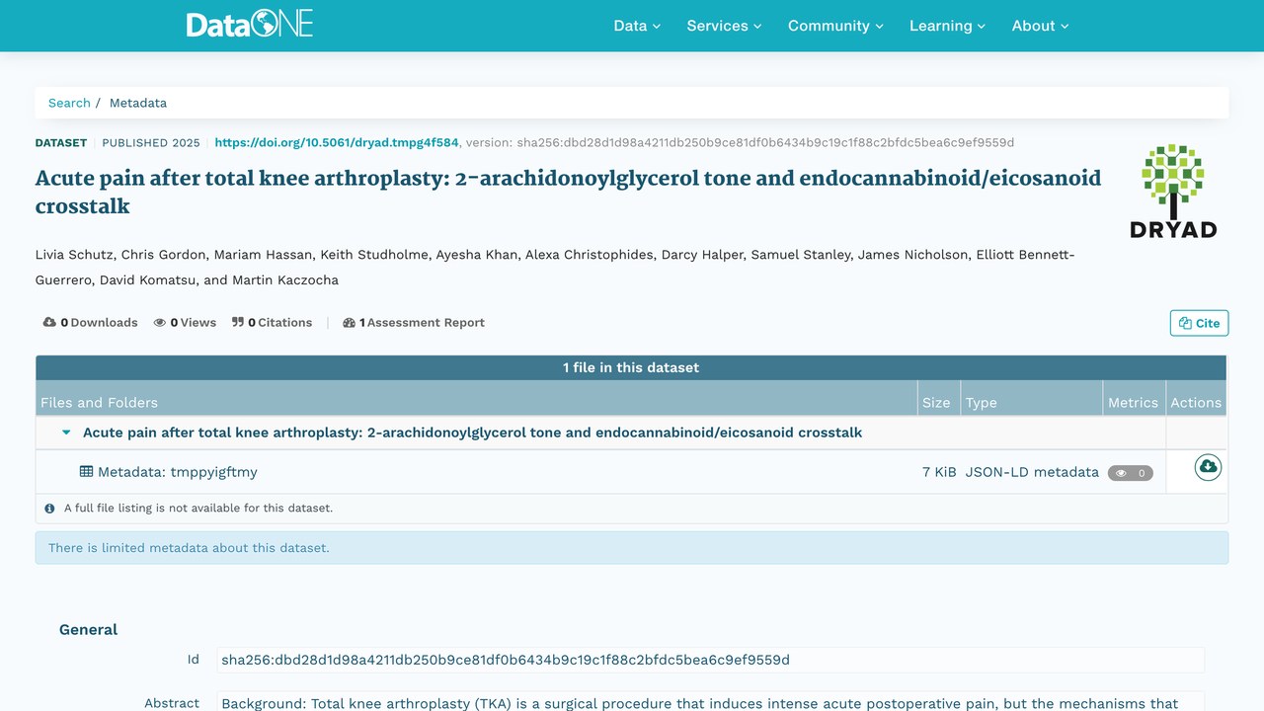The image size is (1264, 711).
Task: Click the DataONE logo
Action: 250,25
